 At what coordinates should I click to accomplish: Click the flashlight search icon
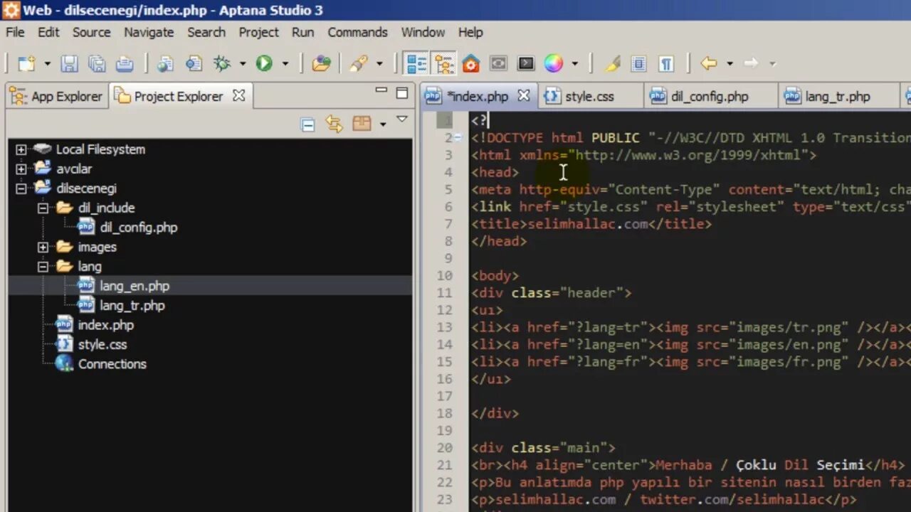359,63
